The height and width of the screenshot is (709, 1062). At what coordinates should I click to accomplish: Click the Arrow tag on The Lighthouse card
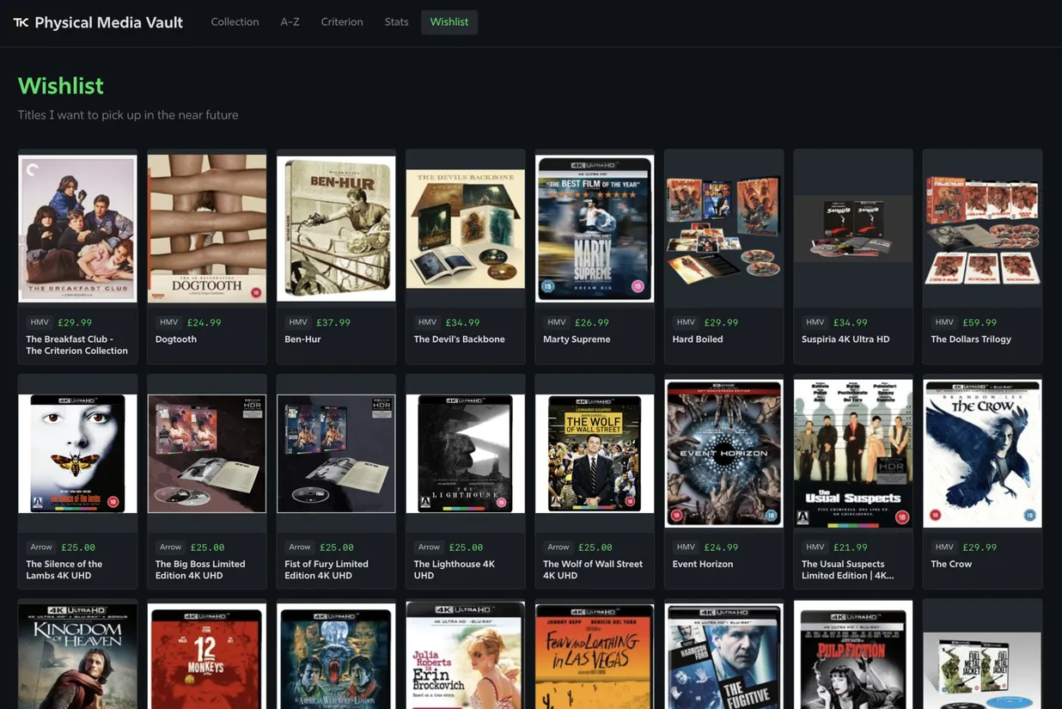coord(429,547)
